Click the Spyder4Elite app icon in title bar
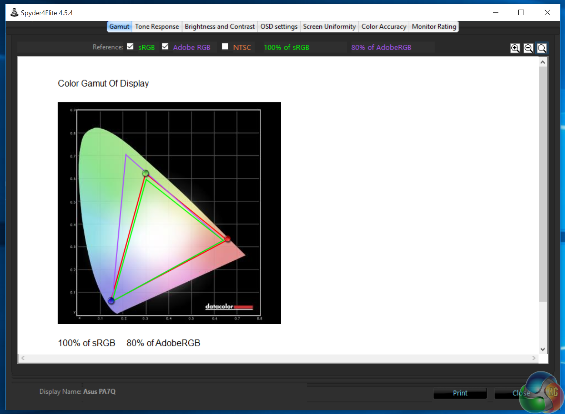565x414 pixels. pyautogui.click(x=14, y=13)
